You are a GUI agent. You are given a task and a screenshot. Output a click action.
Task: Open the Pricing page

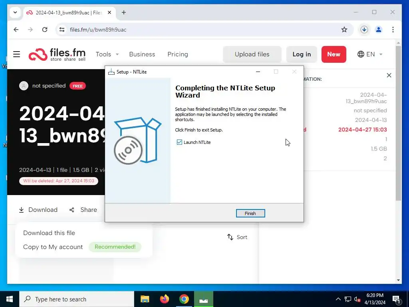click(x=178, y=54)
